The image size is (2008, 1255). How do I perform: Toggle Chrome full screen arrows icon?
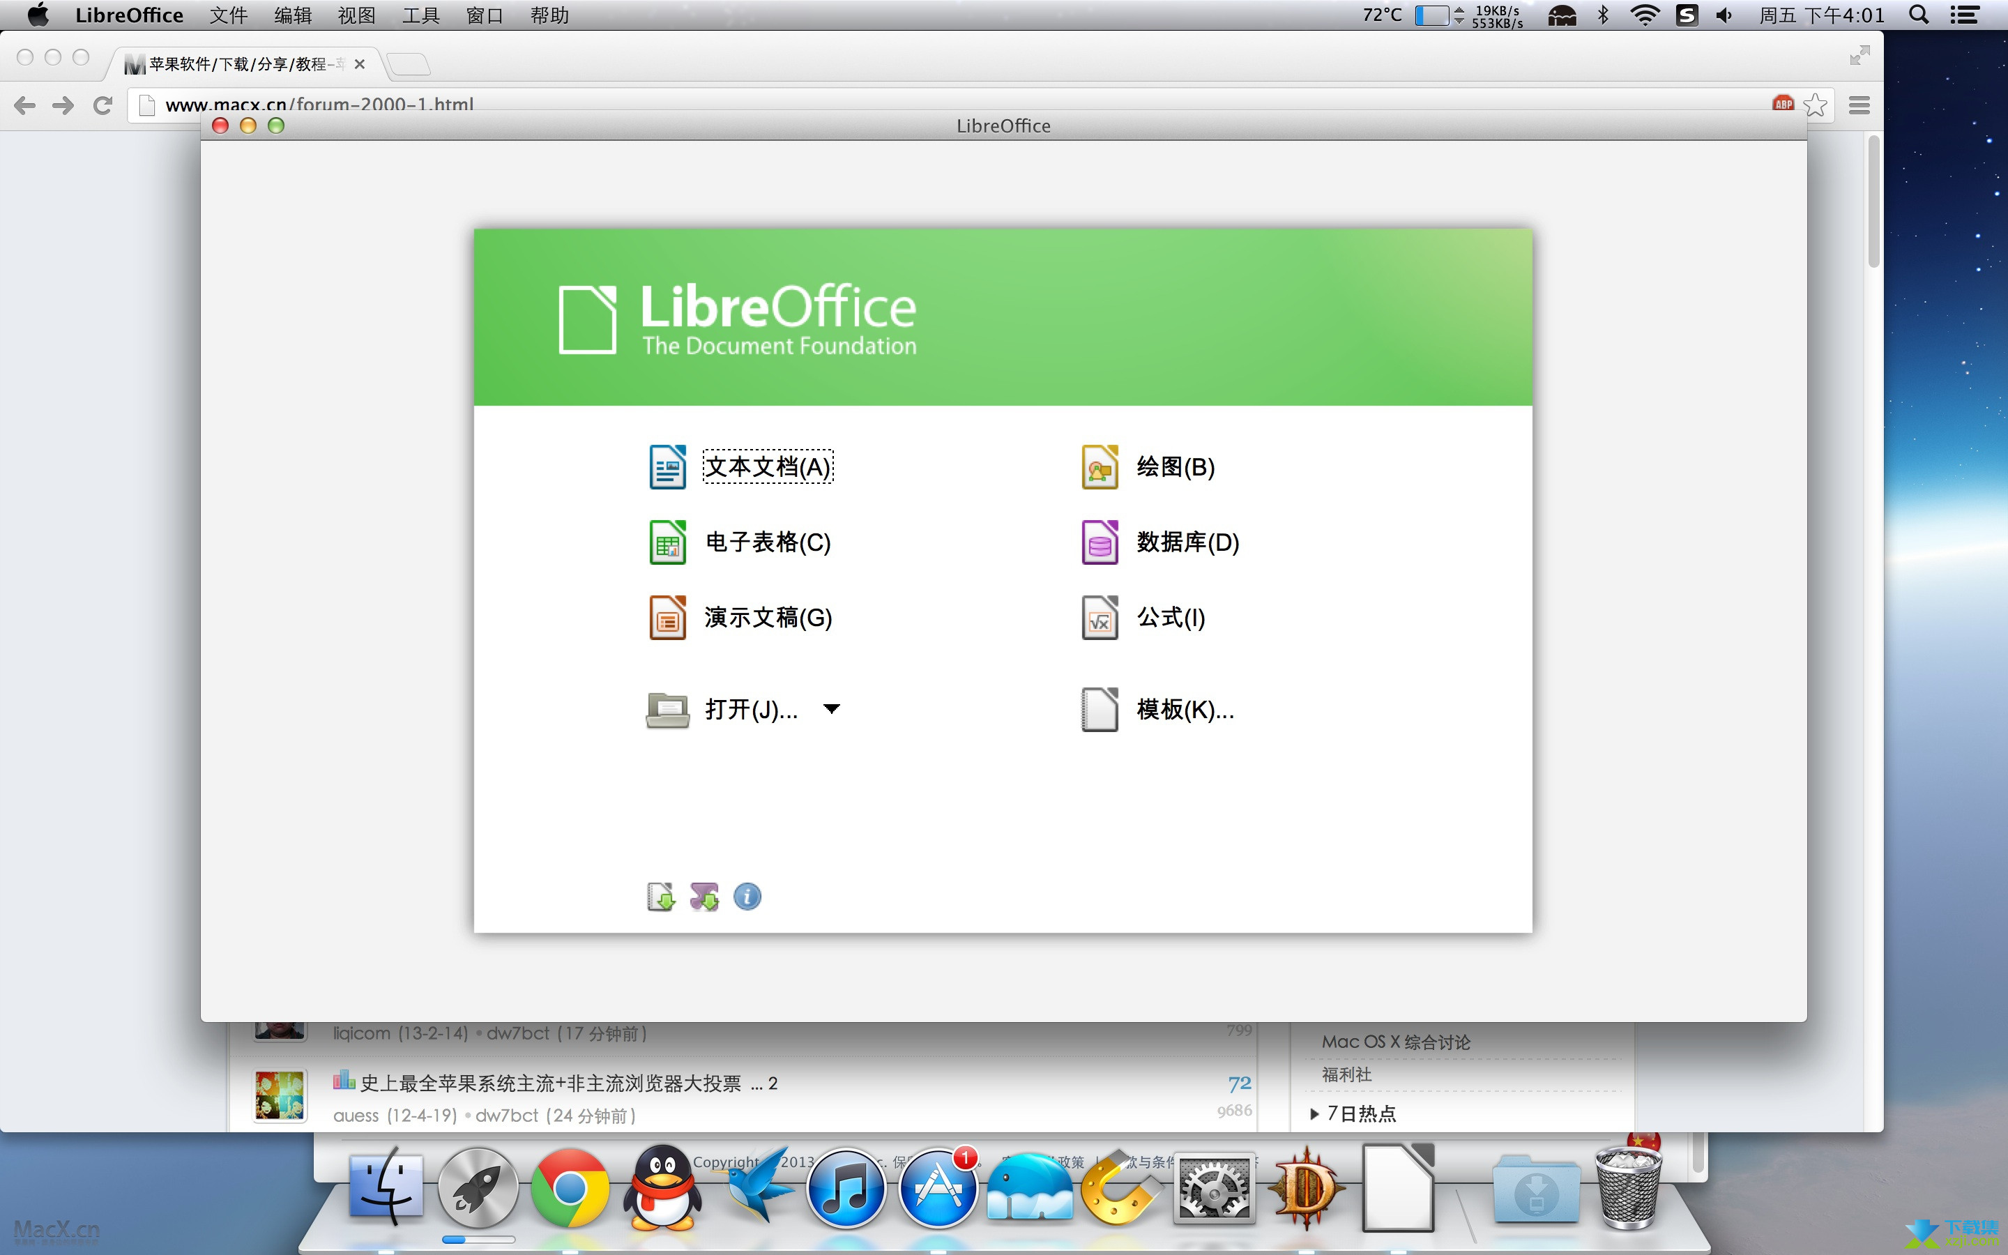tap(1859, 55)
